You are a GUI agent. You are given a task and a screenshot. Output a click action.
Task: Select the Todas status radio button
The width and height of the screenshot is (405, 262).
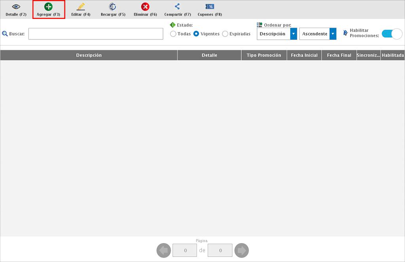[173, 34]
